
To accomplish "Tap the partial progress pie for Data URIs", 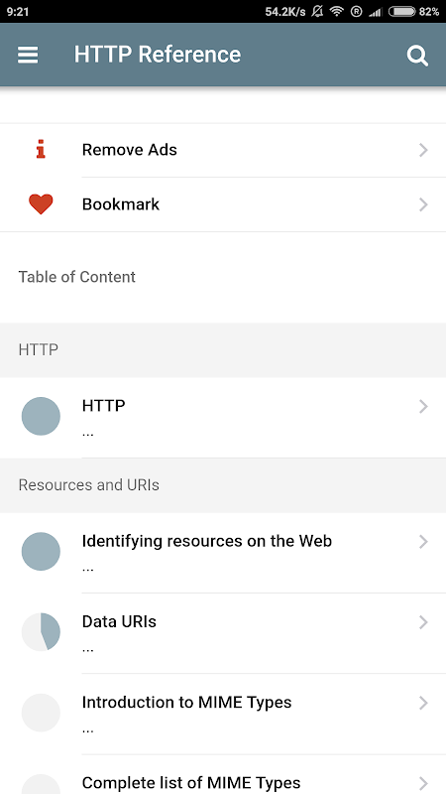I will click(x=41, y=632).
